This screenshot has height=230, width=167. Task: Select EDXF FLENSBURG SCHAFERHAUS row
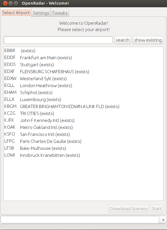click(x=83, y=71)
